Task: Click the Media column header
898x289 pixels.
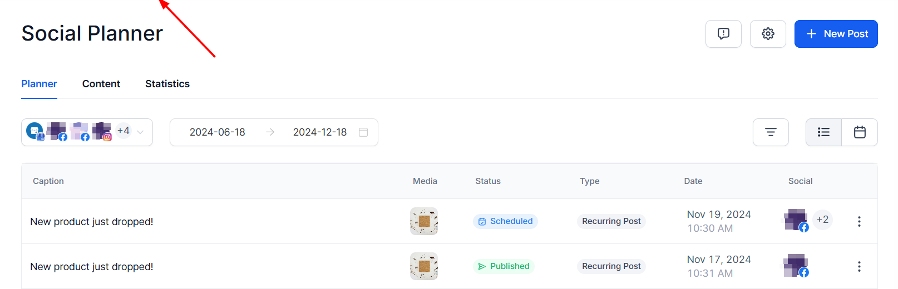Action: click(425, 181)
